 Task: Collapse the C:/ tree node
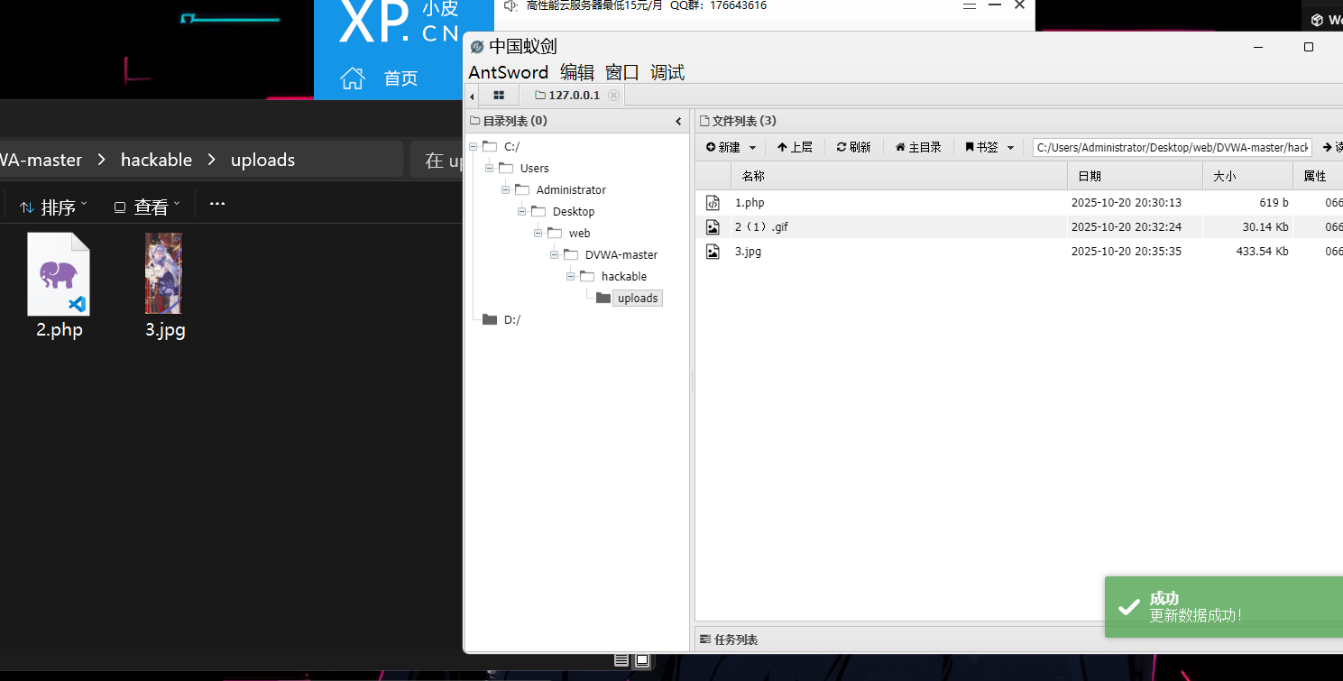click(x=474, y=146)
